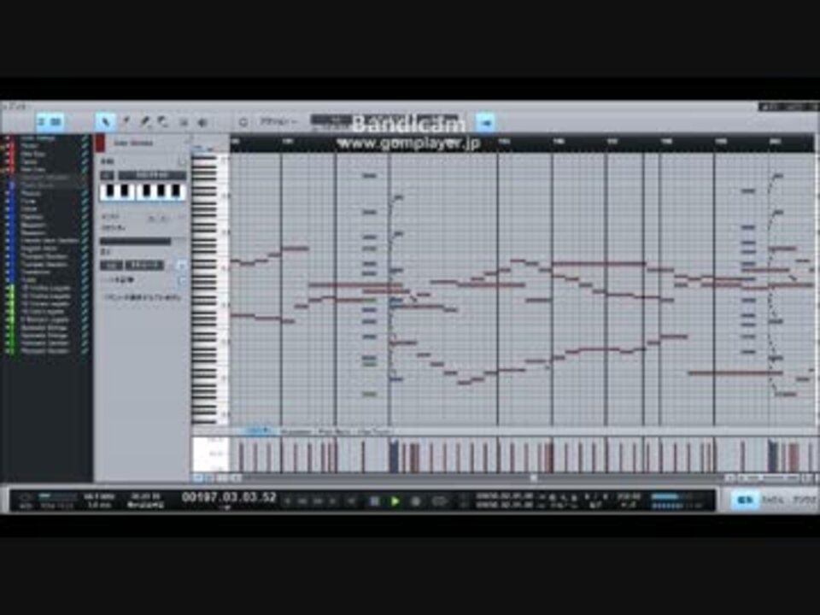Click the vertical piano keyboard beside the note grid
Screen dimensions: 820x615
coord(210,290)
